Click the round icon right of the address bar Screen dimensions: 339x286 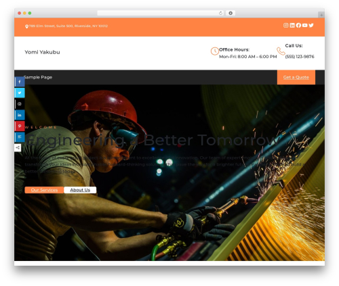click(231, 14)
